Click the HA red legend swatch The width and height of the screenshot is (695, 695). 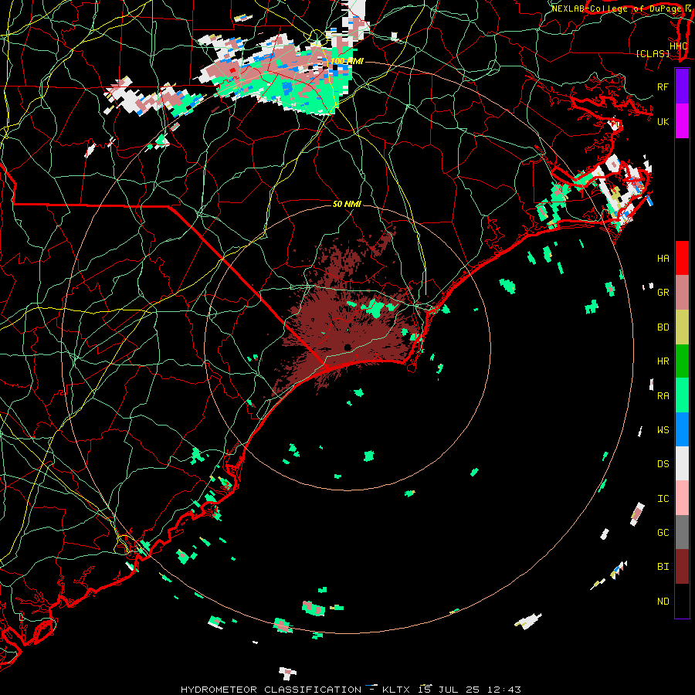tap(682, 258)
